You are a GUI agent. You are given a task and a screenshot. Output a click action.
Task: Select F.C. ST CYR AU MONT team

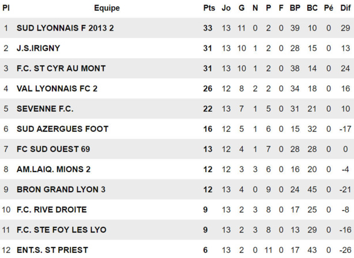tap(61, 69)
